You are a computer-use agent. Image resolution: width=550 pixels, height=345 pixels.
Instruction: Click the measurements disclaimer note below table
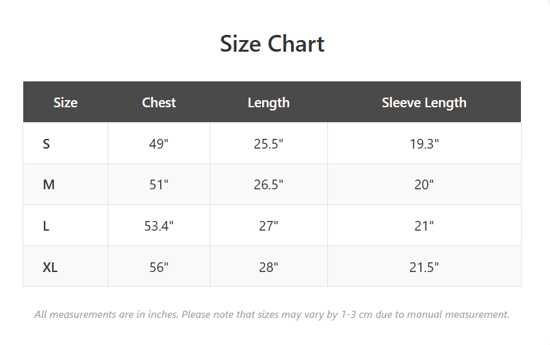coord(272,315)
